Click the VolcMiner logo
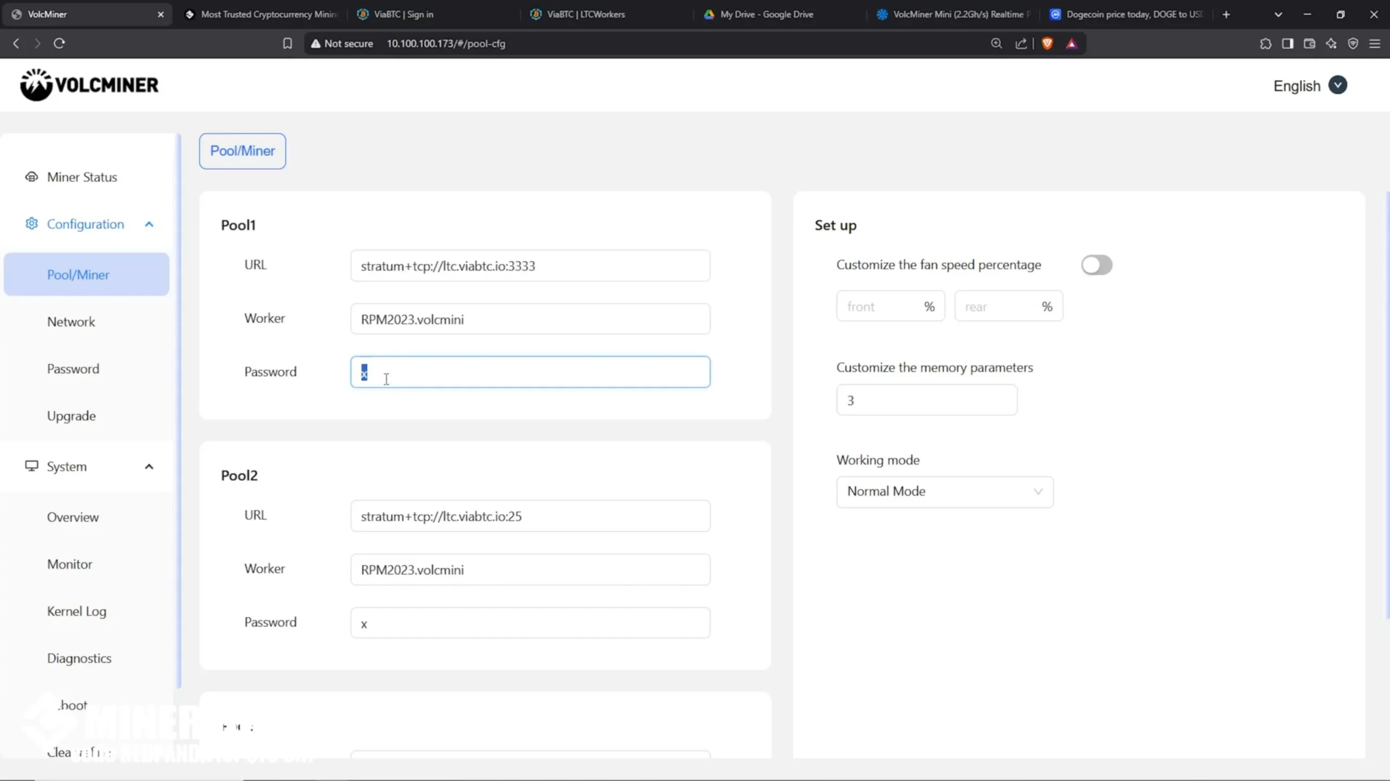The height and width of the screenshot is (781, 1390). pyautogui.click(x=90, y=85)
